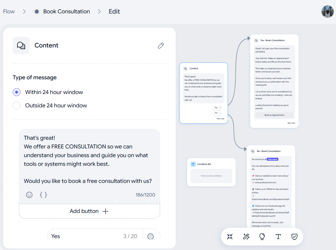Click the chevron after Book Consultation breadcrumb
Viewport: 336px width, 250px height.
coord(99,11)
